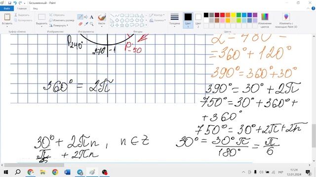Pick the down arrow shape

pyautogui.click(x=112, y=25)
